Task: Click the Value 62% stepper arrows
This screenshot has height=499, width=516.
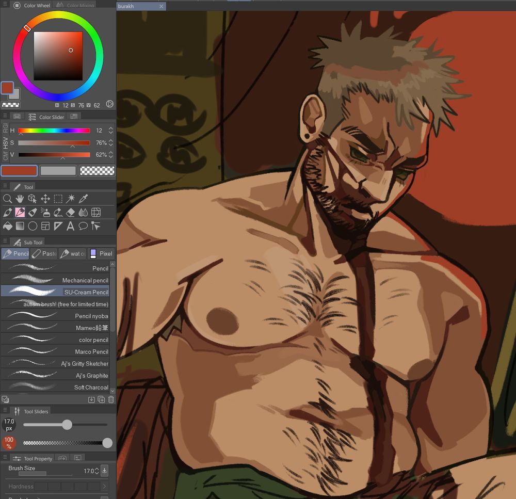Action: coord(111,154)
